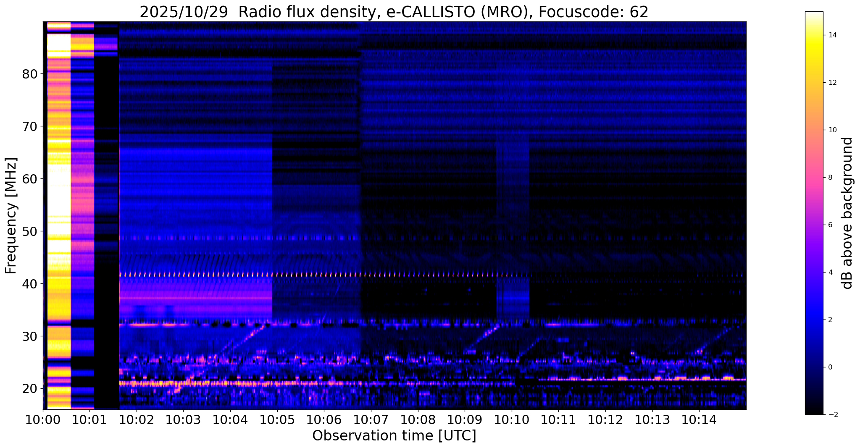Click the saturated white burst near 10:00 at 55 MHz
The height and width of the screenshot is (448, 860).
[58, 205]
